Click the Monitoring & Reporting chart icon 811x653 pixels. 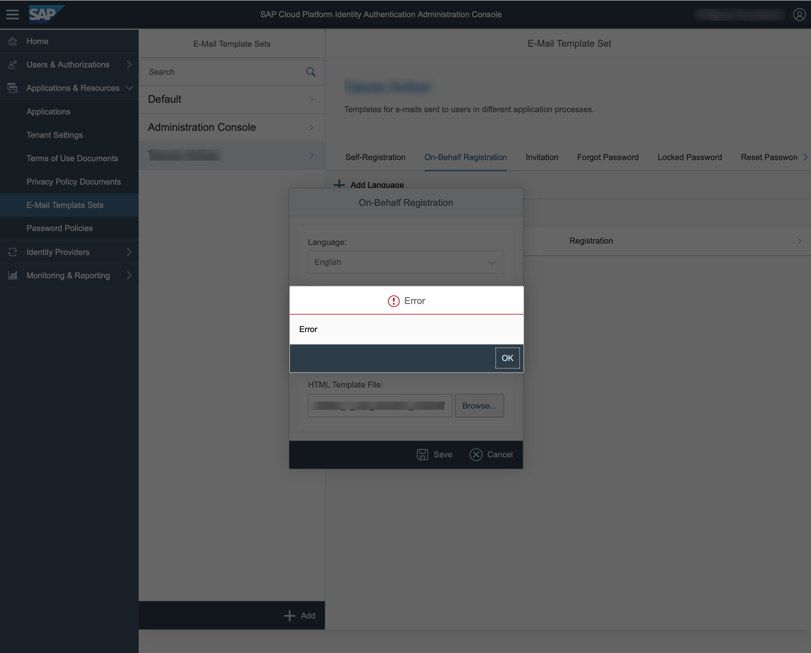coord(13,275)
